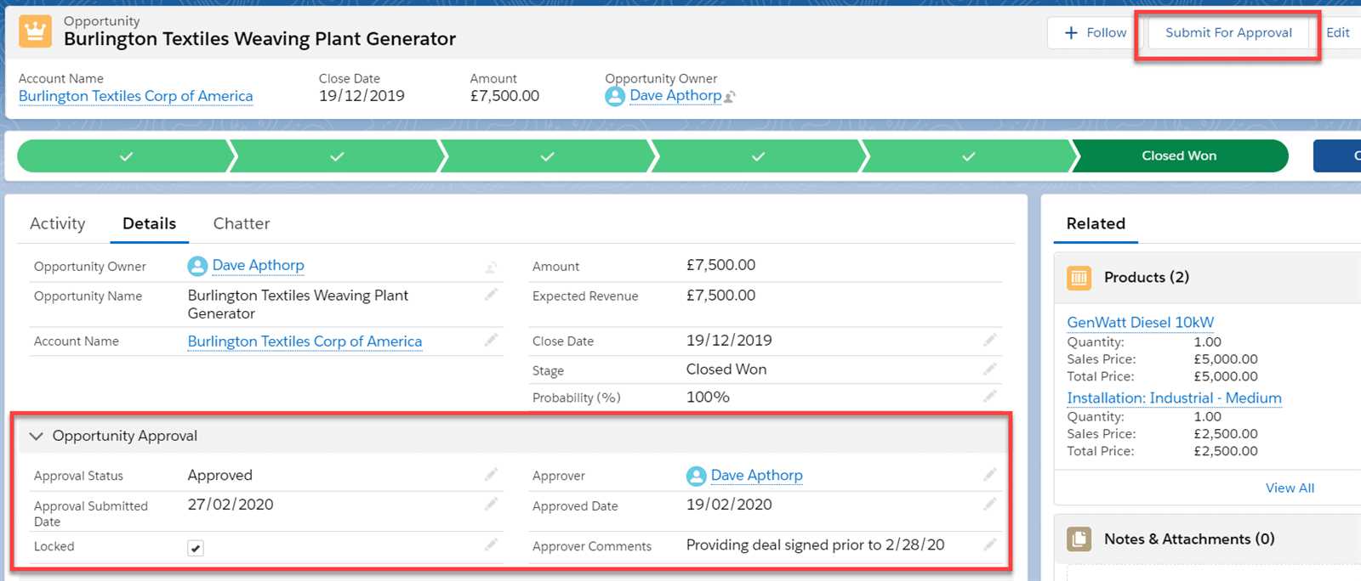The image size is (1361, 581).
Task: Edit Stage pencil icon
Action: (989, 369)
